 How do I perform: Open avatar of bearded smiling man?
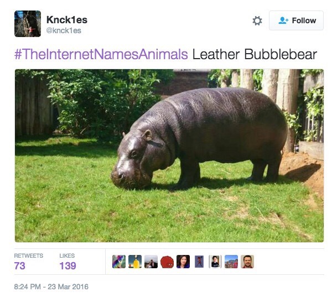pos(247,262)
